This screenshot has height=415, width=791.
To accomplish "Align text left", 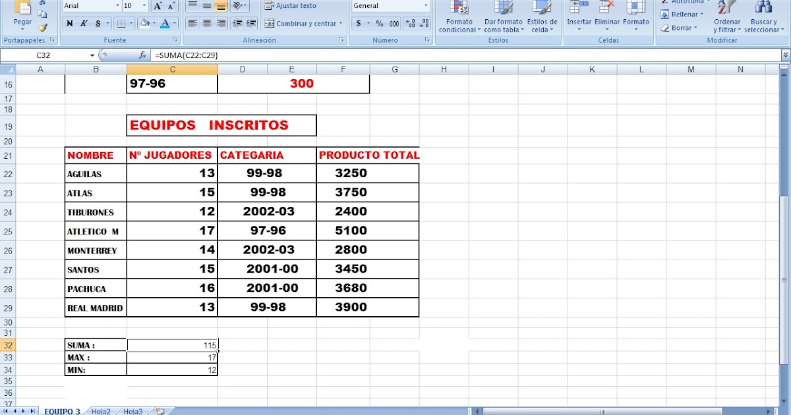I will click(x=192, y=24).
